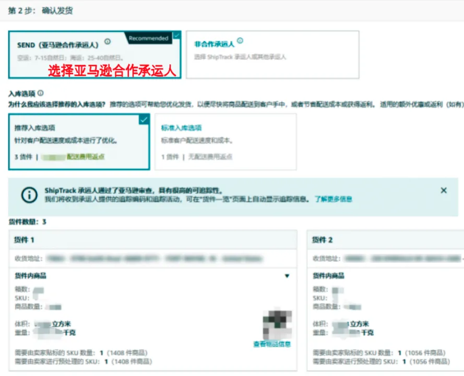Open the 了解更多信息 link

click(333, 199)
